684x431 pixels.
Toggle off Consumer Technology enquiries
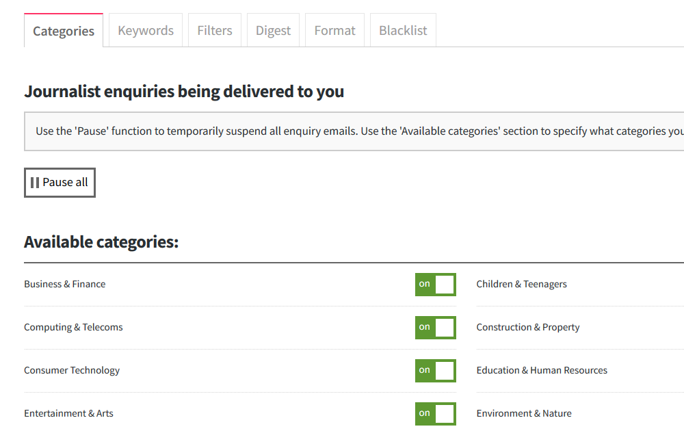click(x=435, y=370)
